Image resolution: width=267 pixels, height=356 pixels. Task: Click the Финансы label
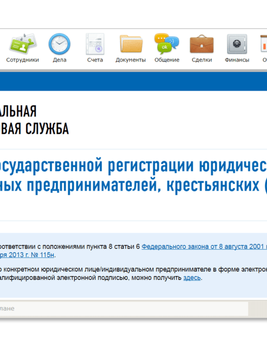coord(237,60)
